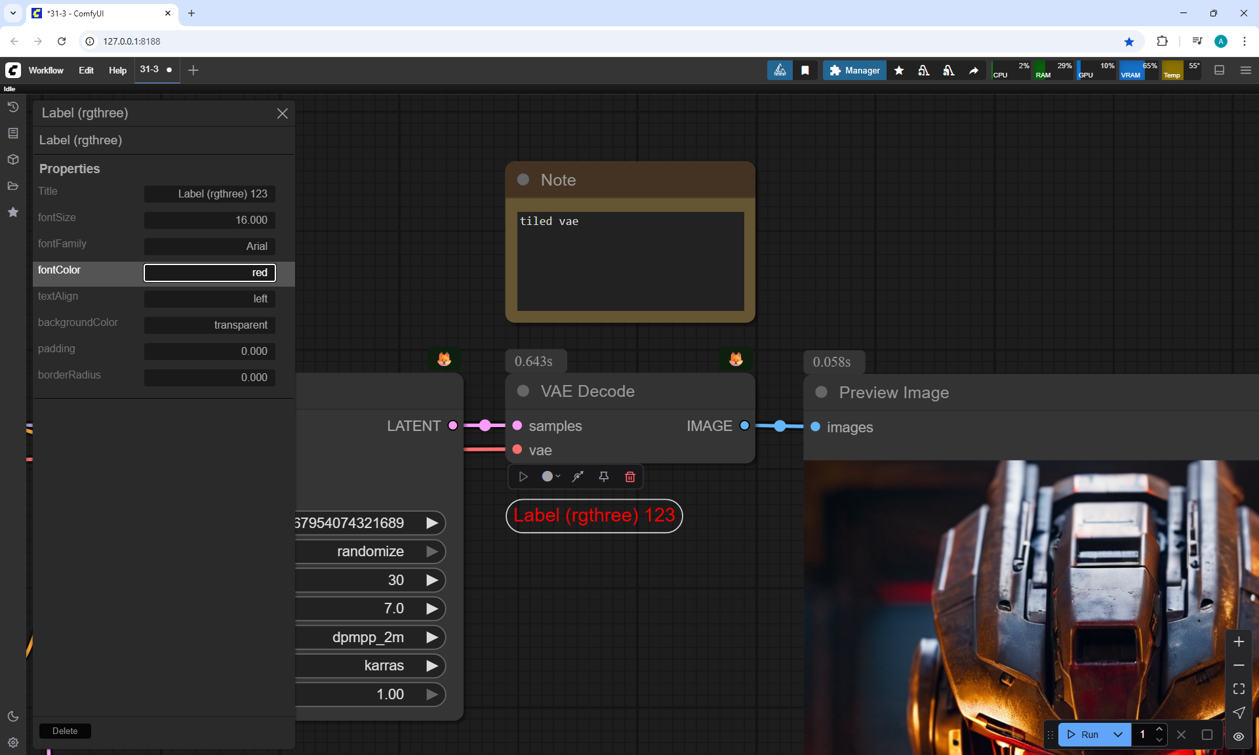Toggle dark theme moon icon
This screenshot has width=1259, height=755.
tap(12, 716)
